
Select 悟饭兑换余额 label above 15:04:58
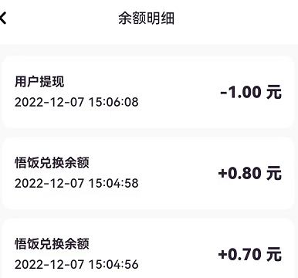[x=52, y=163]
